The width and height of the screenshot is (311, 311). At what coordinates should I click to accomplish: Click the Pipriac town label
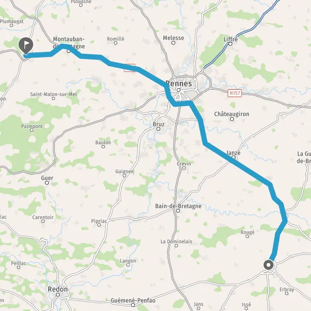(x=99, y=221)
